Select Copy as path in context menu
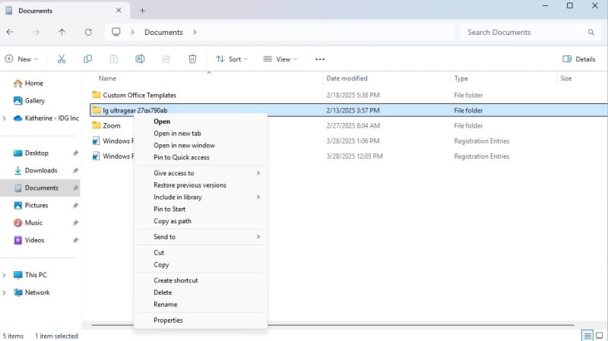Viewport: 608px width, 341px height. [x=173, y=221]
